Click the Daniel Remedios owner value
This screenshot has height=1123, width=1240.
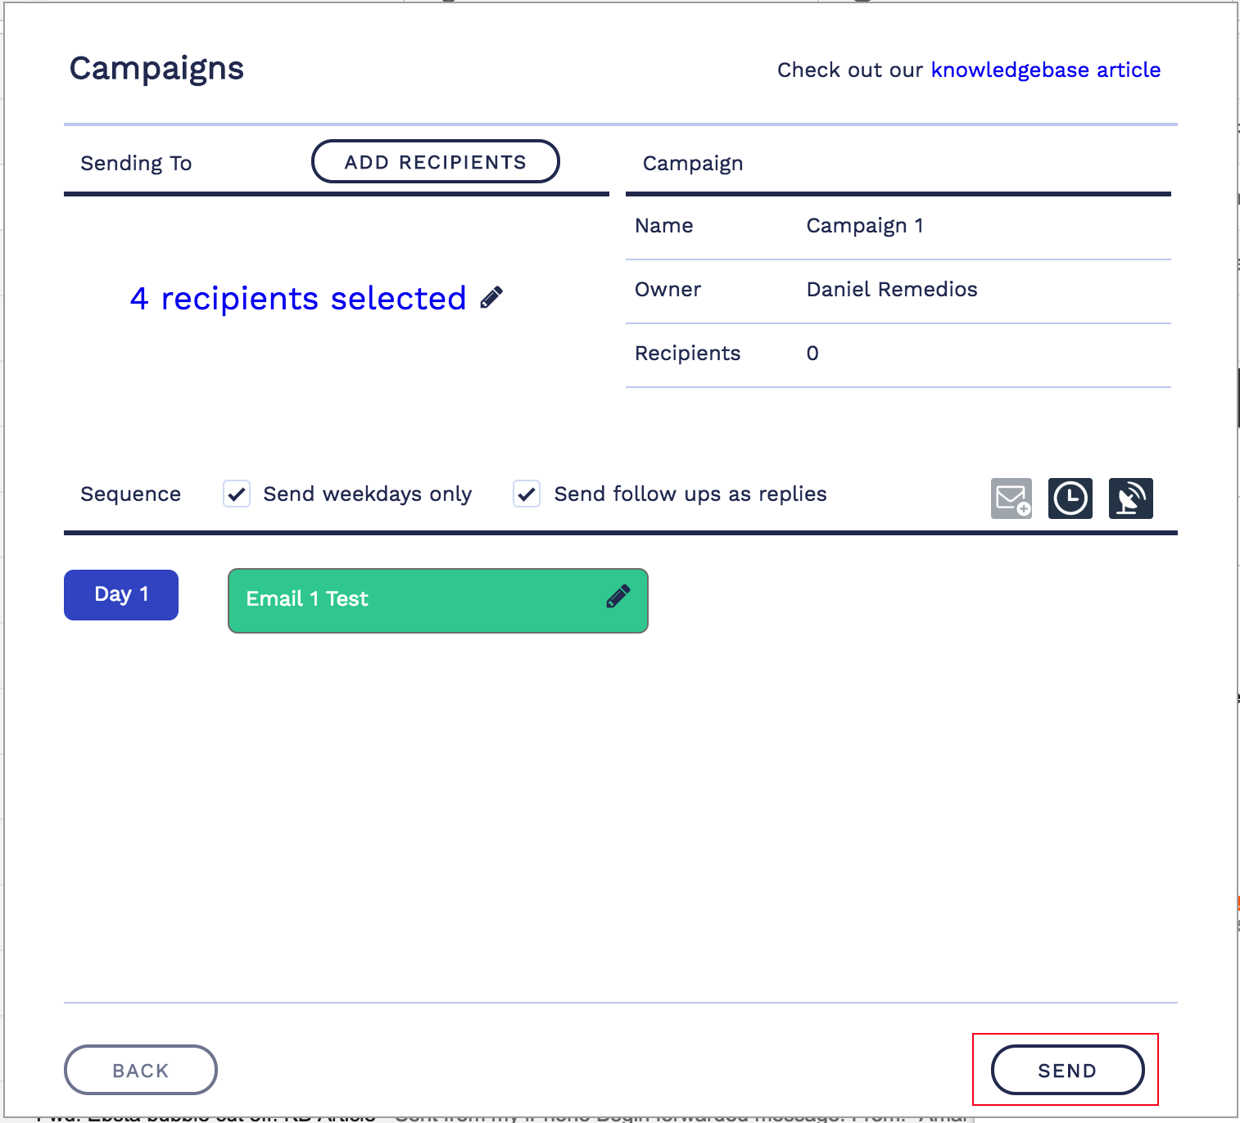[892, 290]
